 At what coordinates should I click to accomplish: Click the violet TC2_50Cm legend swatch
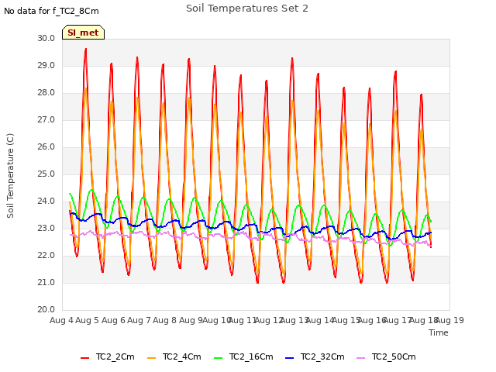point(361,358)
